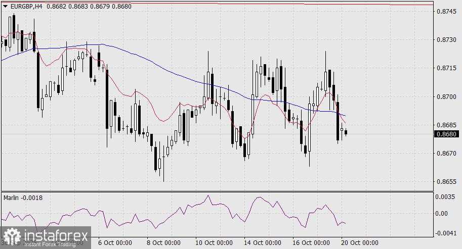Click the OHLC values 0.8682 0.8683 0.8679 0.8680
The image size is (462, 249).
click(x=89, y=6)
